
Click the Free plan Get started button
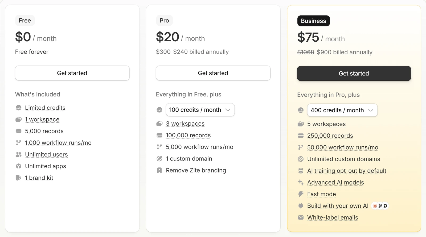(x=72, y=73)
